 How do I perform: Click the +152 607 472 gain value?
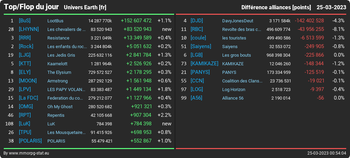pos(136,21)
